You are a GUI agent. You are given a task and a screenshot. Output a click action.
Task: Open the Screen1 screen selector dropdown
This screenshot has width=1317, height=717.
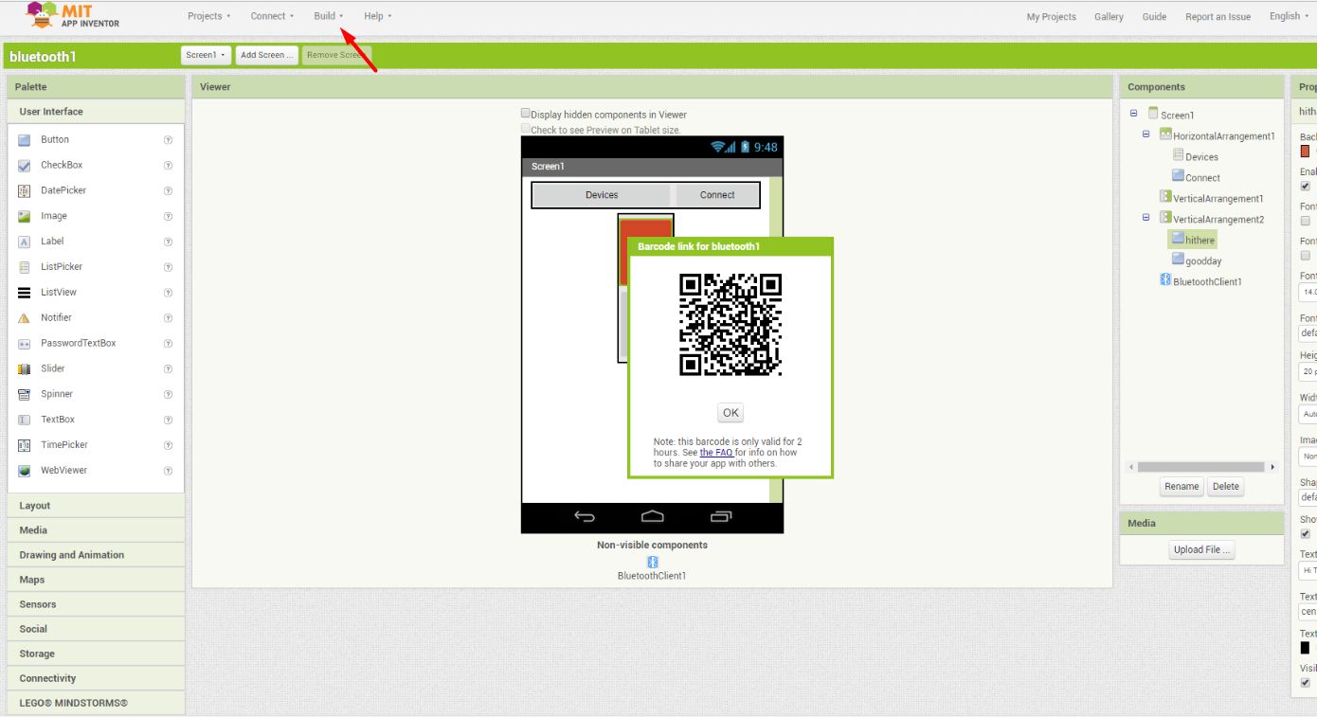tap(206, 56)
